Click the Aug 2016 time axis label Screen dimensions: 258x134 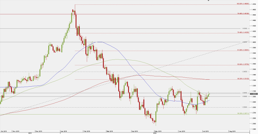(232, 131)
